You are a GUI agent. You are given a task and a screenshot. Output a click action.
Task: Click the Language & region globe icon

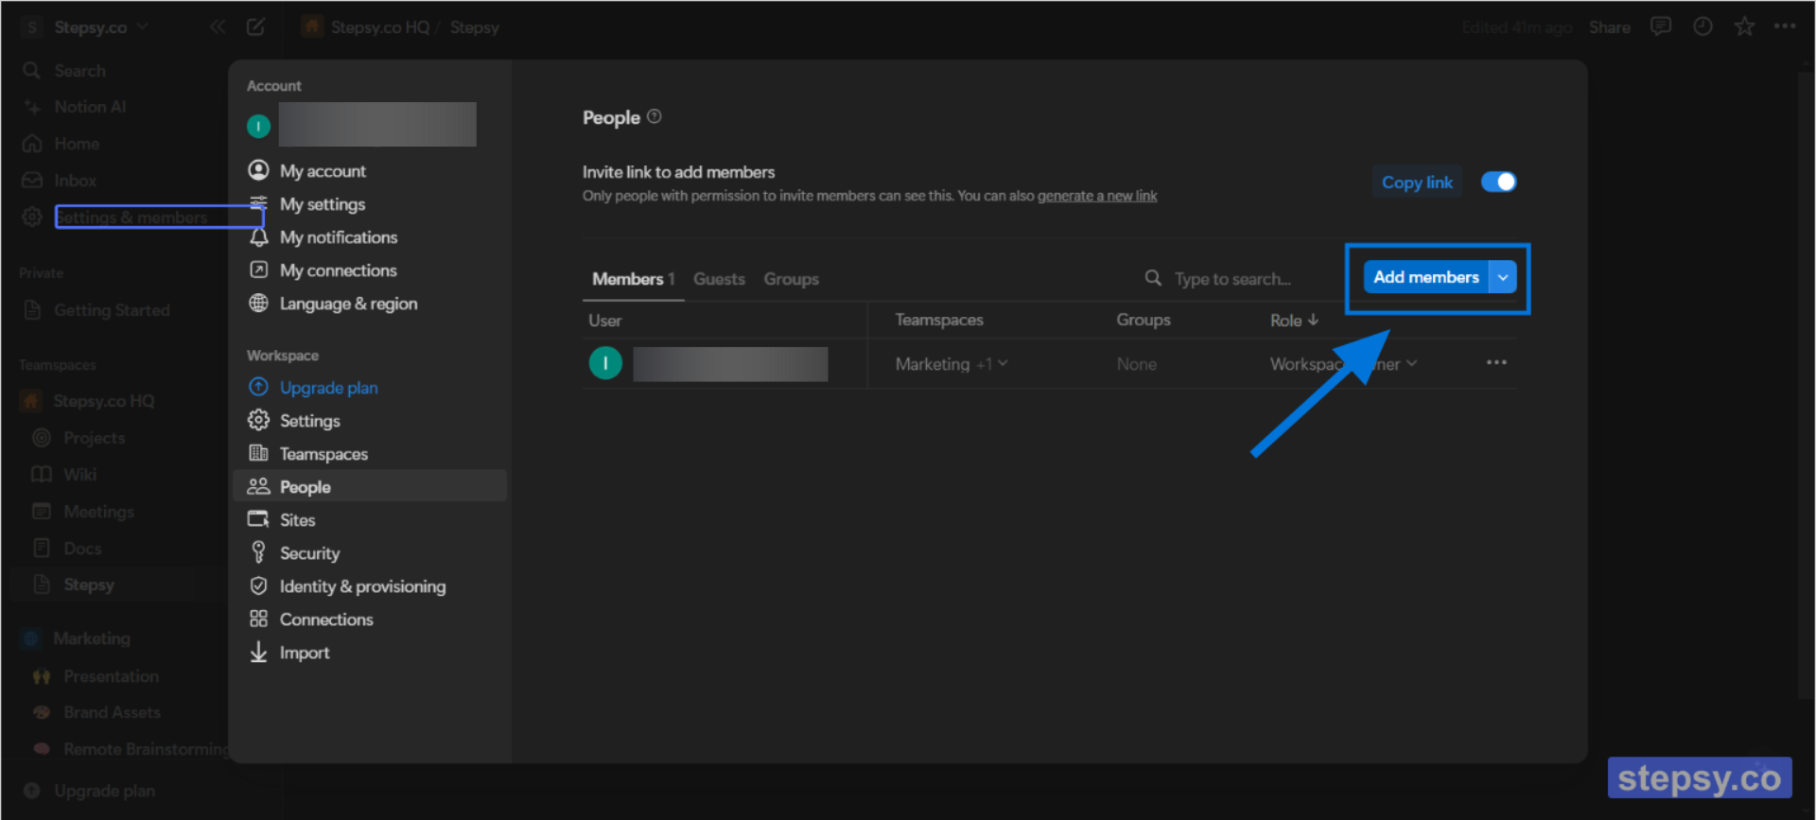(x=258, y=303)
